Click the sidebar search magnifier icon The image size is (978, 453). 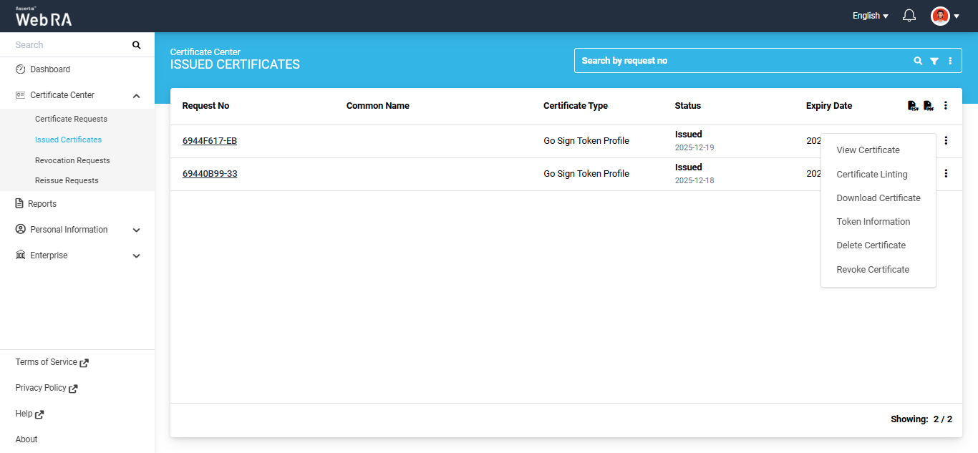pos(137,45)
